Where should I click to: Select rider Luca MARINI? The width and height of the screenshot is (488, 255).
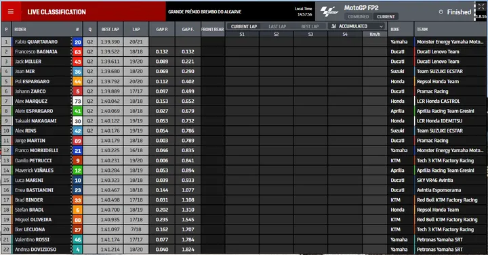[29, 180]
